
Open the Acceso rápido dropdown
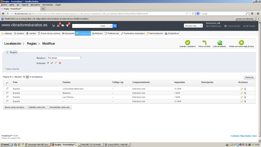click(193, 26)
